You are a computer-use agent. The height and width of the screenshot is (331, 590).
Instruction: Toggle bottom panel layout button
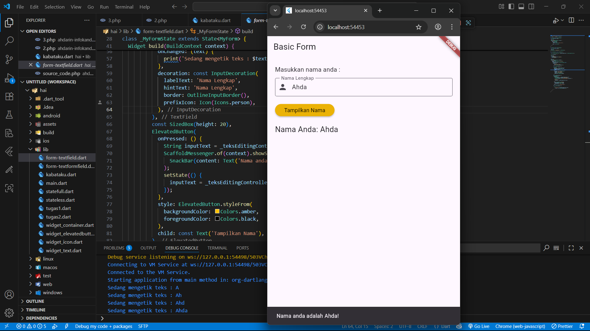tap(521, 6)
